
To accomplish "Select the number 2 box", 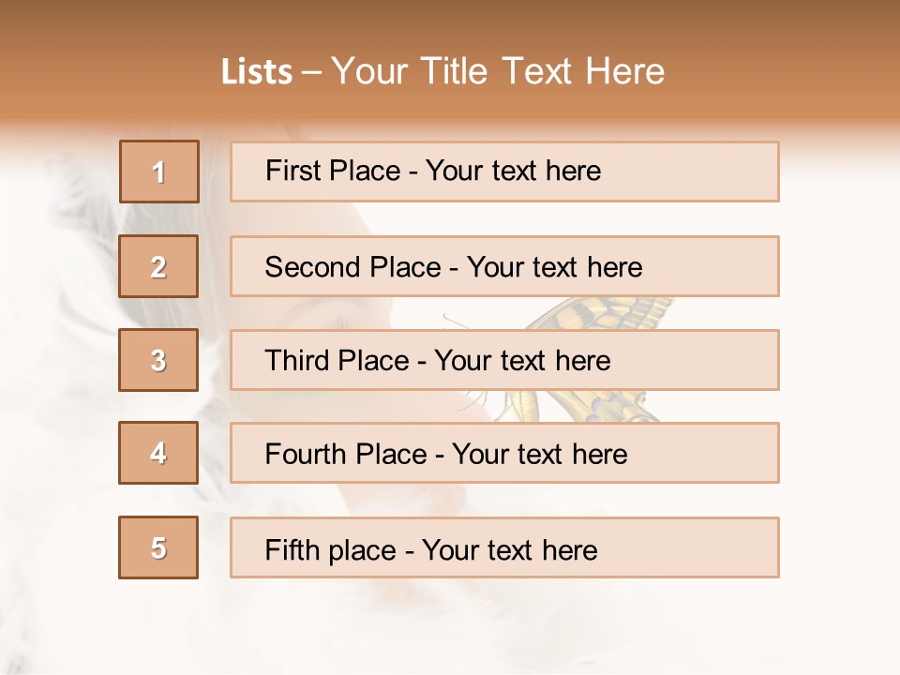I will 158,266.
